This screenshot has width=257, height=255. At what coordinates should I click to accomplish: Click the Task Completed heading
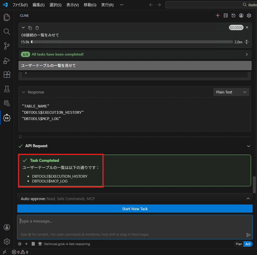pyautogui.click(x=44, y=160)
